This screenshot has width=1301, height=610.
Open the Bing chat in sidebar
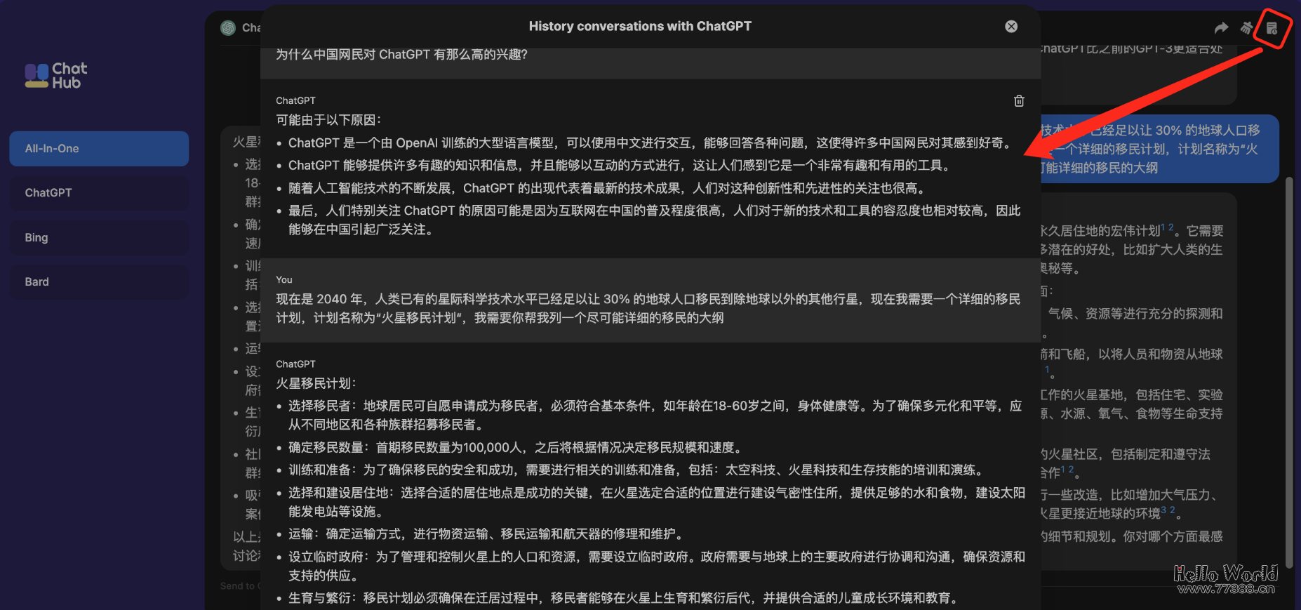tap(99, 237)
